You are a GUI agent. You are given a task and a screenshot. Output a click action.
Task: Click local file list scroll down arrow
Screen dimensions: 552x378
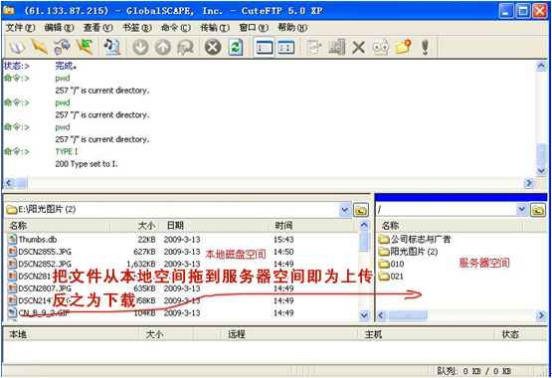click(364, 315)
